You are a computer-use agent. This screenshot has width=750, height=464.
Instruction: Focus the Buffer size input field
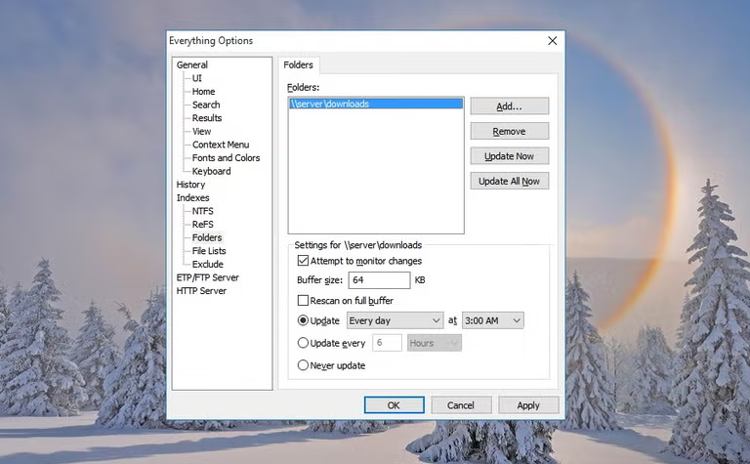click(379, 280)
